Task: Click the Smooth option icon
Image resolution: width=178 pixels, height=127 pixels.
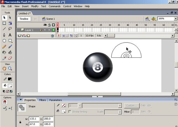Action: [5, 108]
